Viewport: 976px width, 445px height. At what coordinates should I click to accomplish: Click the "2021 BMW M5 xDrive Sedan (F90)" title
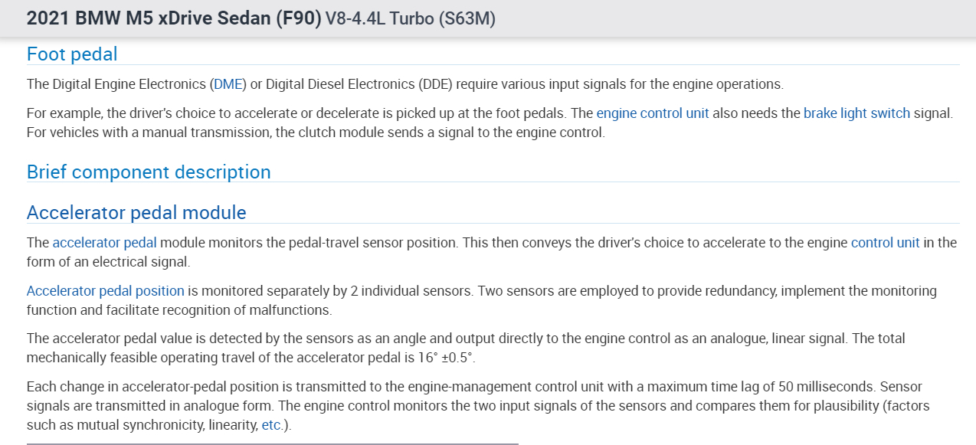(174, 18)
